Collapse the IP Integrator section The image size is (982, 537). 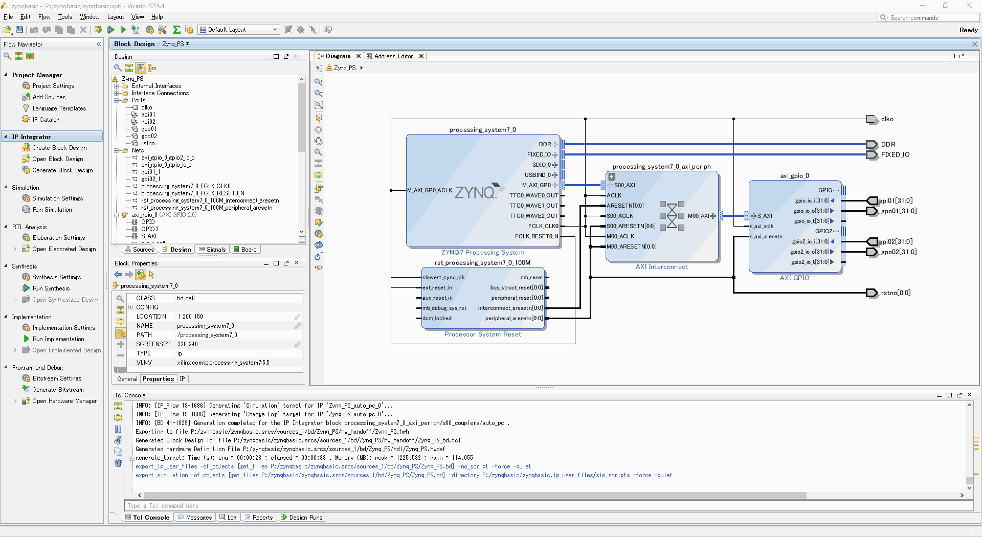tap(6, 137)
